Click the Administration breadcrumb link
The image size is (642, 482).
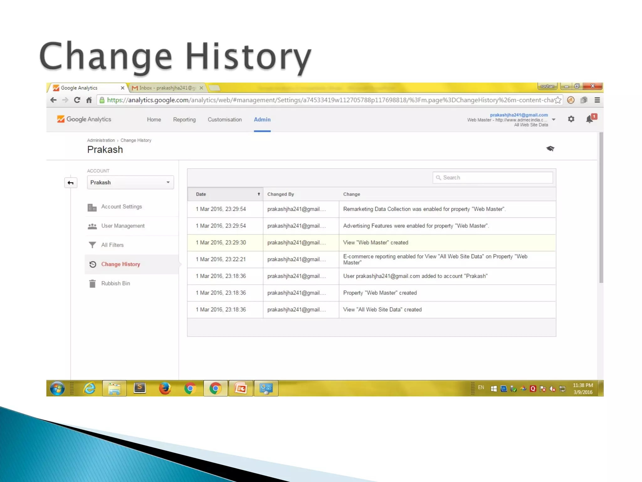[x=101, y=140]
